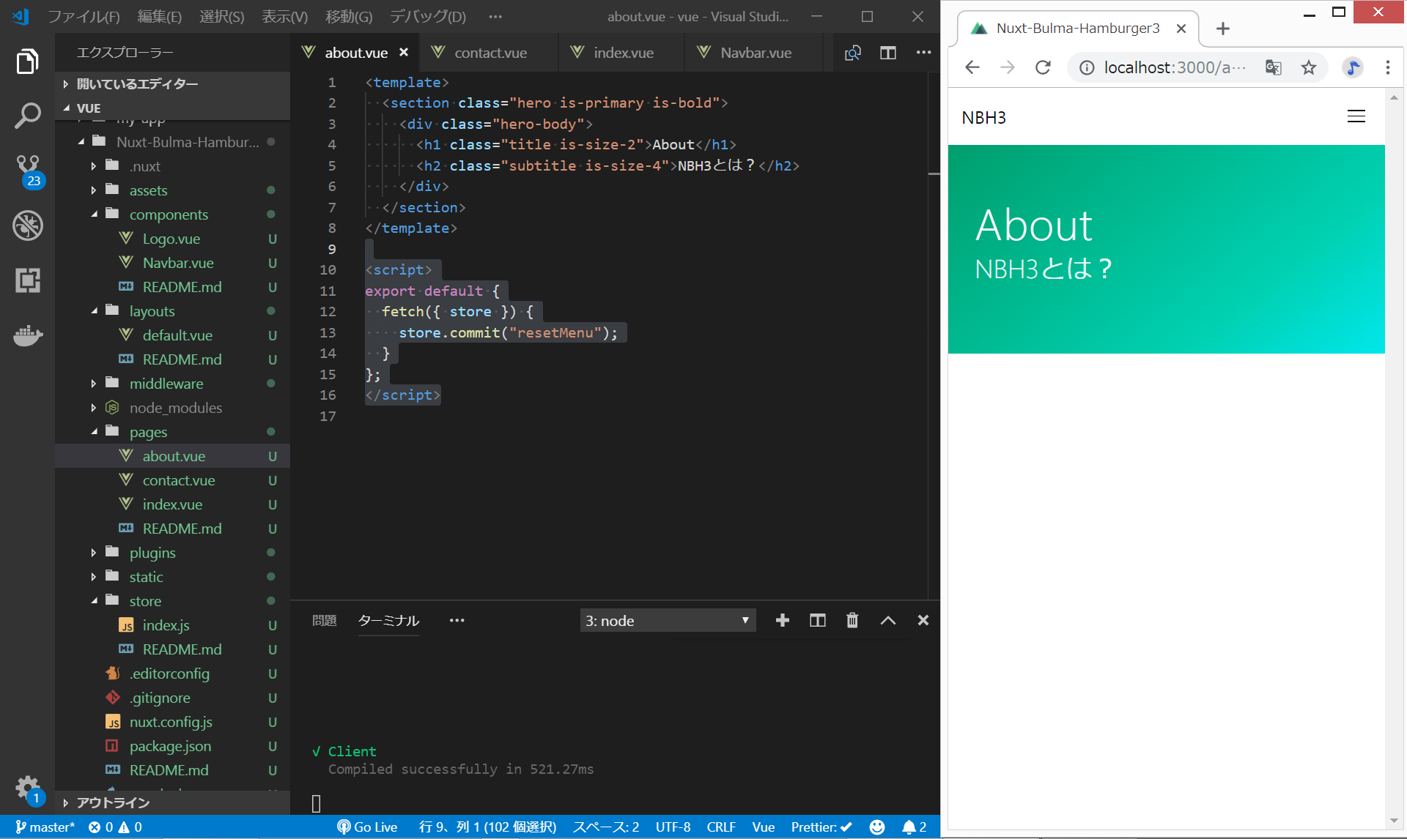The image size is (1407, 839).
Task: Open nuxt.config.js in file explorer
Action: (171, 722)
